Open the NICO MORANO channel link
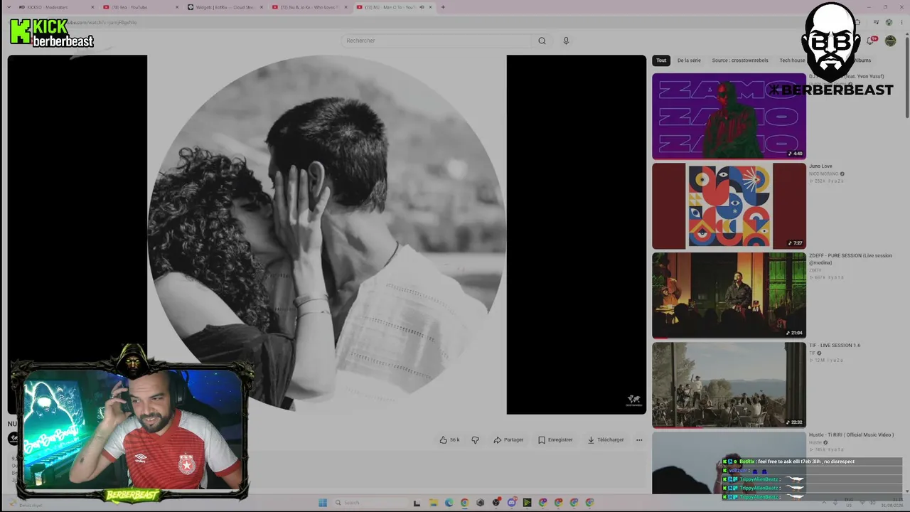 [x=824, y=174]
